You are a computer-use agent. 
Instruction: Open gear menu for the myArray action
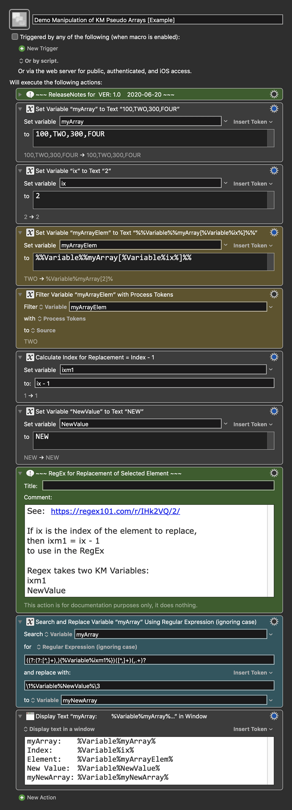click(274, 109)
